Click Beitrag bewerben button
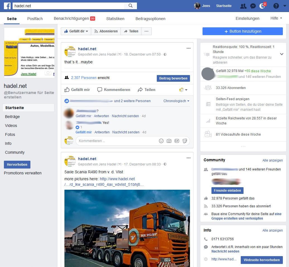This screenshot has height=267, width=289. click(x=173, y=78)
